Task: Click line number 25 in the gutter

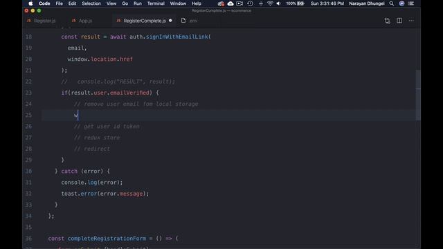Action: click(x=28, y=116)
